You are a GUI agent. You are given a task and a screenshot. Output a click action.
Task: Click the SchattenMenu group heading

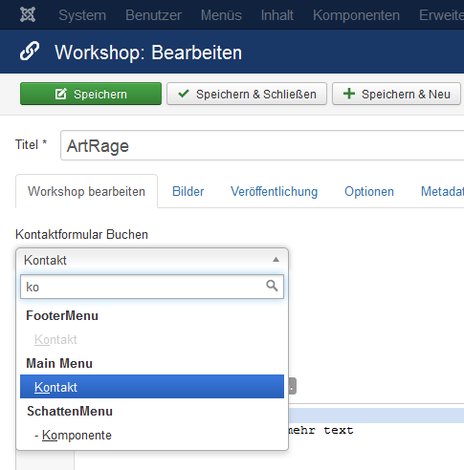(x=70, y=411)
